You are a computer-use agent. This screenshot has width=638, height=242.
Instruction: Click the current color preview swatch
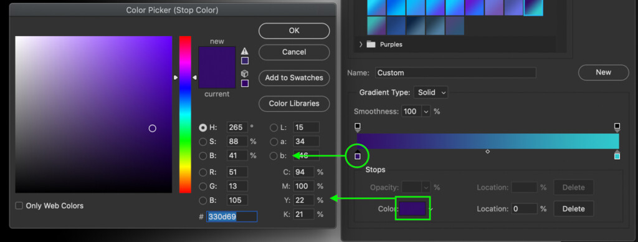click(x=217, y=78)
